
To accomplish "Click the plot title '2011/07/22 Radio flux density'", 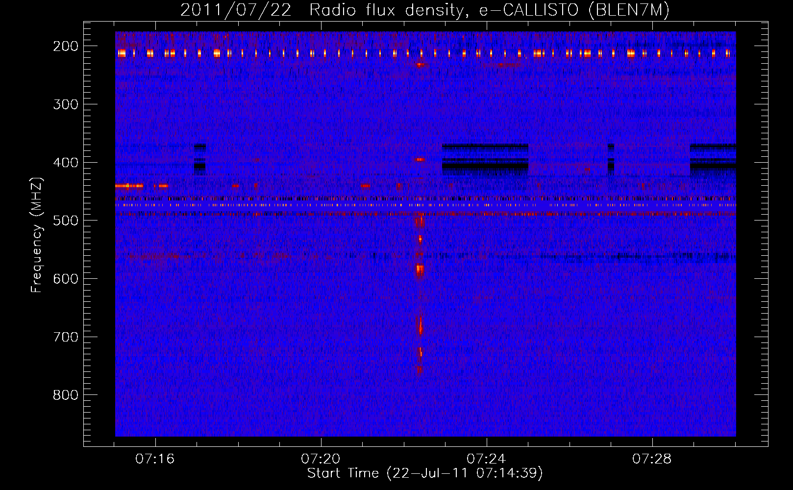I will tap(322, 10).
